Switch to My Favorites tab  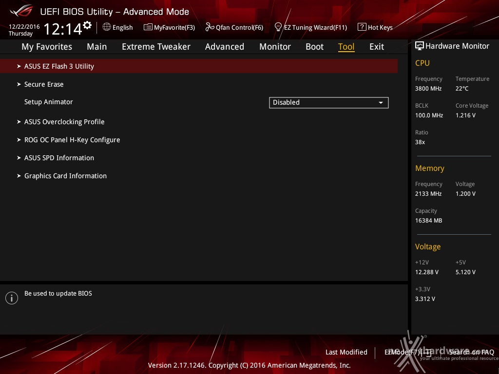pos(47,47)
